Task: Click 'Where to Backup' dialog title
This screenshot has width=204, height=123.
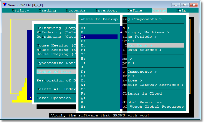Action: pyautogui.click(x=99, y=19)
